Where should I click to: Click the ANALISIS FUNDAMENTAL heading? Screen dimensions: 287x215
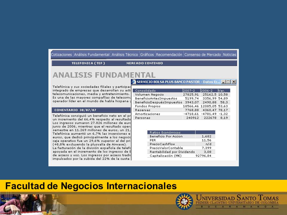pos(104,75)
